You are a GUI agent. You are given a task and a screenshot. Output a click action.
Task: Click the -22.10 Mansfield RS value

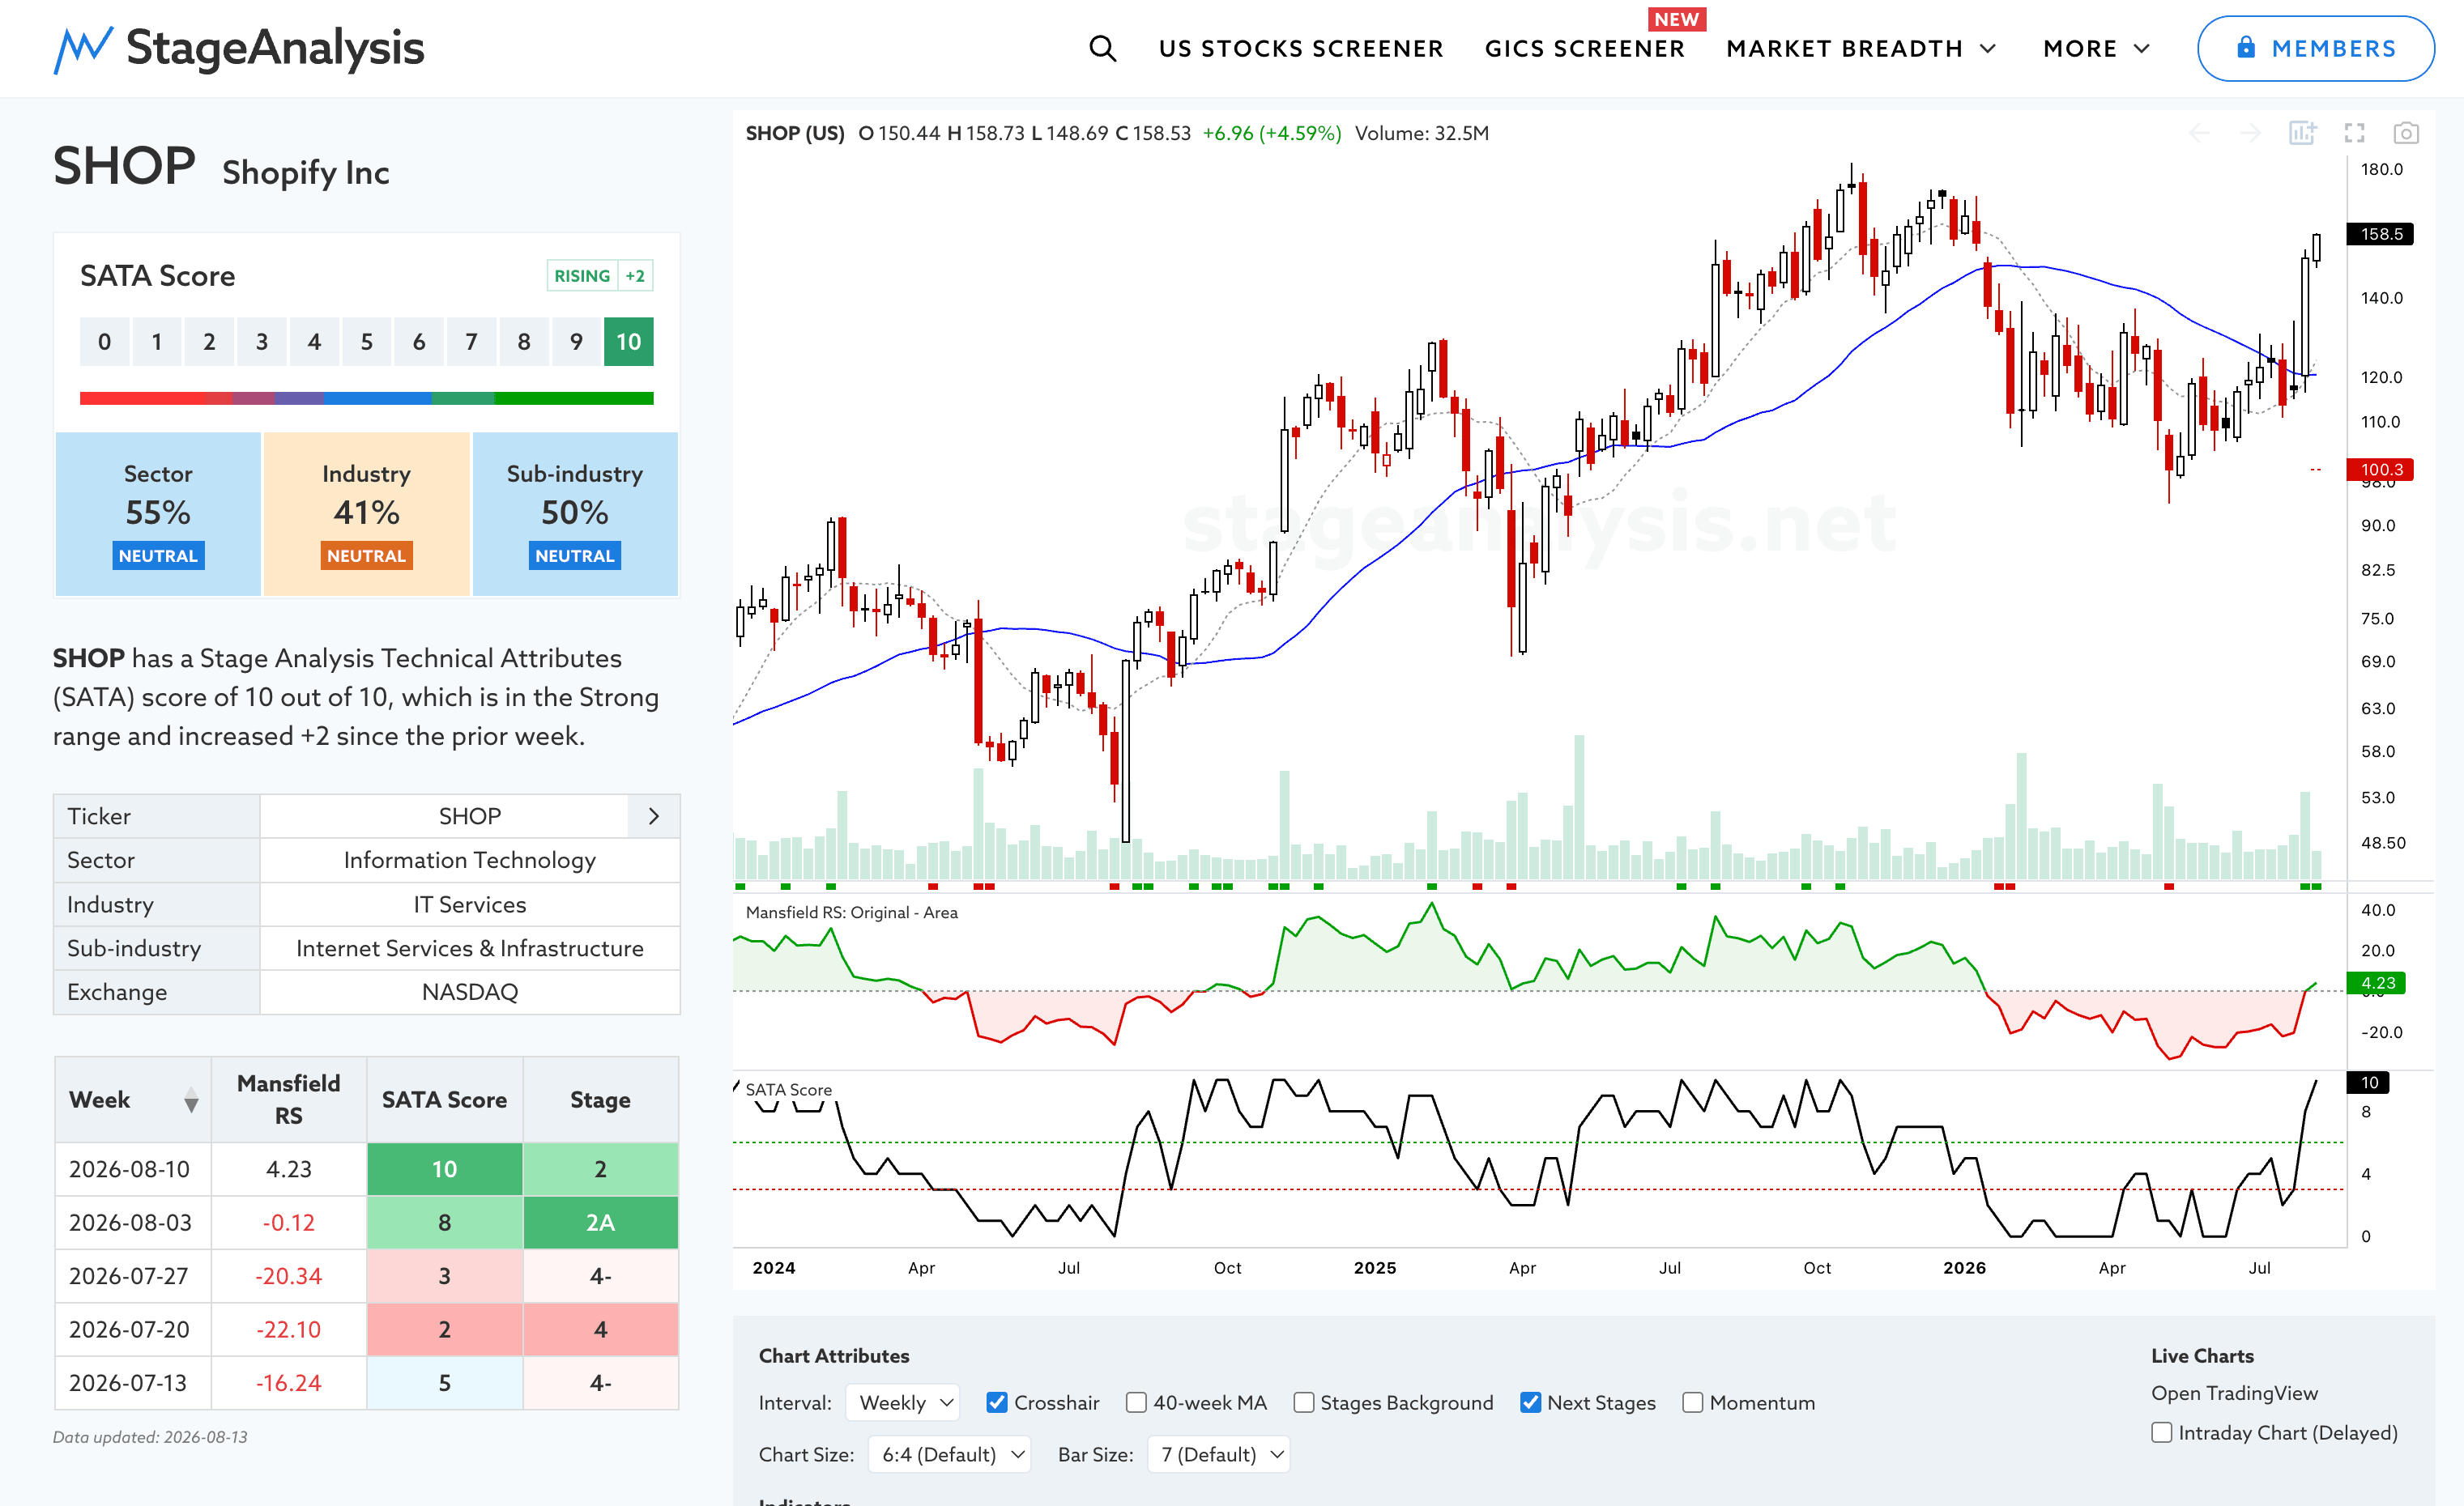point(289,1329)
